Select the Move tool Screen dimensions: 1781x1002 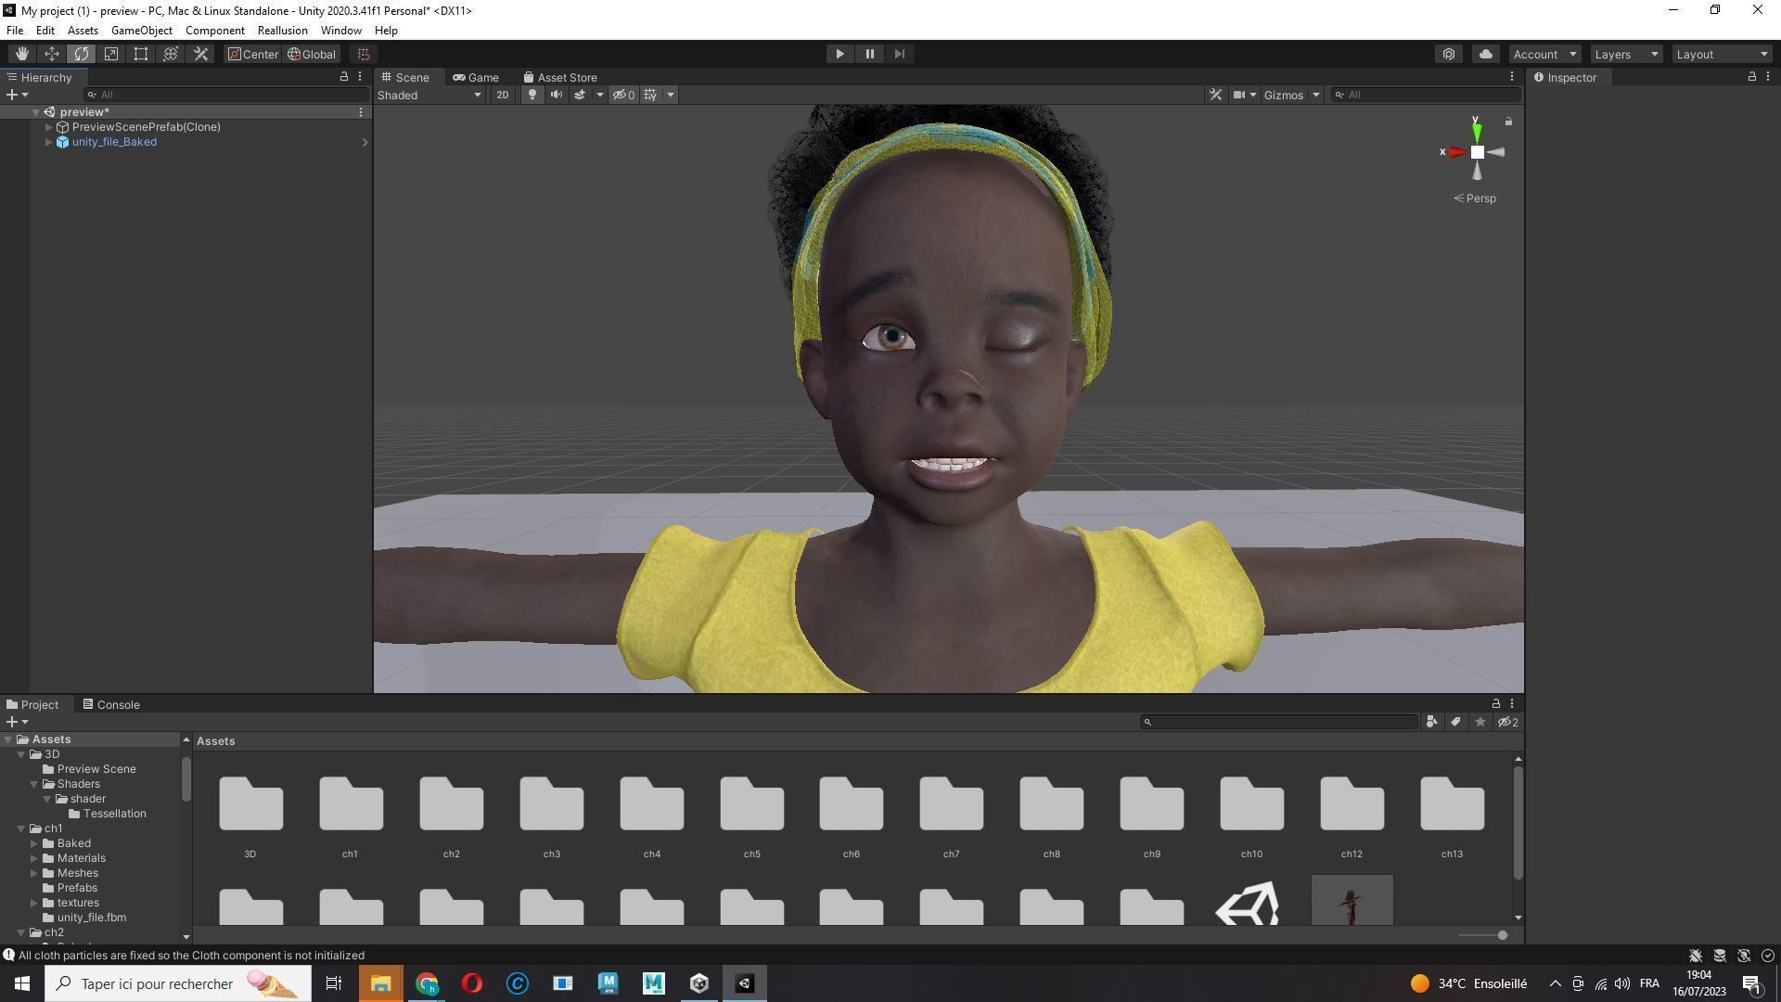(52, 54)
